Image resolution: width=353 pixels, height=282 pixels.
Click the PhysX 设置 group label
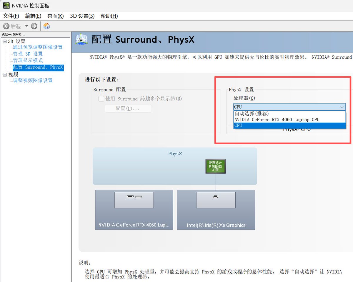coord(241,90)
